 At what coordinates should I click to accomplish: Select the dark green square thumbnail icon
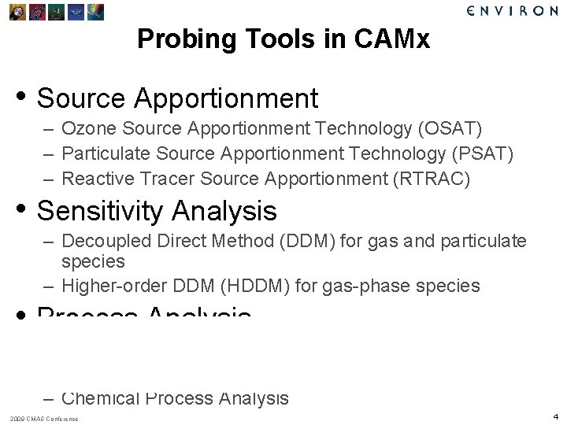coord(57,12)
